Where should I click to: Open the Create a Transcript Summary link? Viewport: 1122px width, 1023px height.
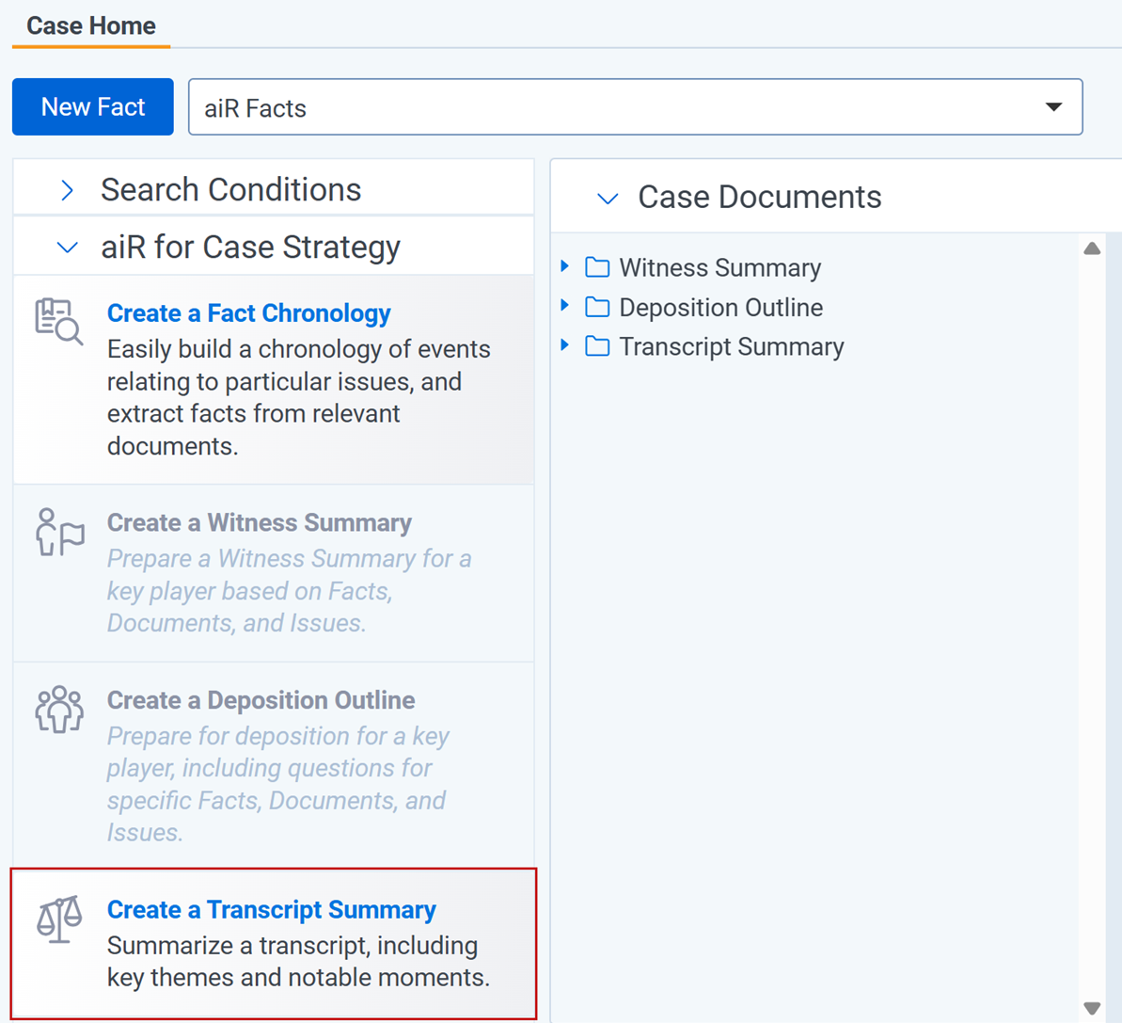point(271,909)
